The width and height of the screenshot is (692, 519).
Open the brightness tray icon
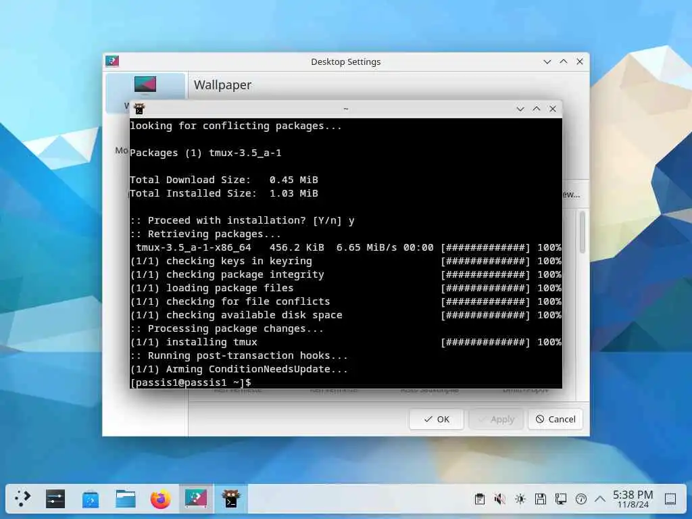point(520,499)
